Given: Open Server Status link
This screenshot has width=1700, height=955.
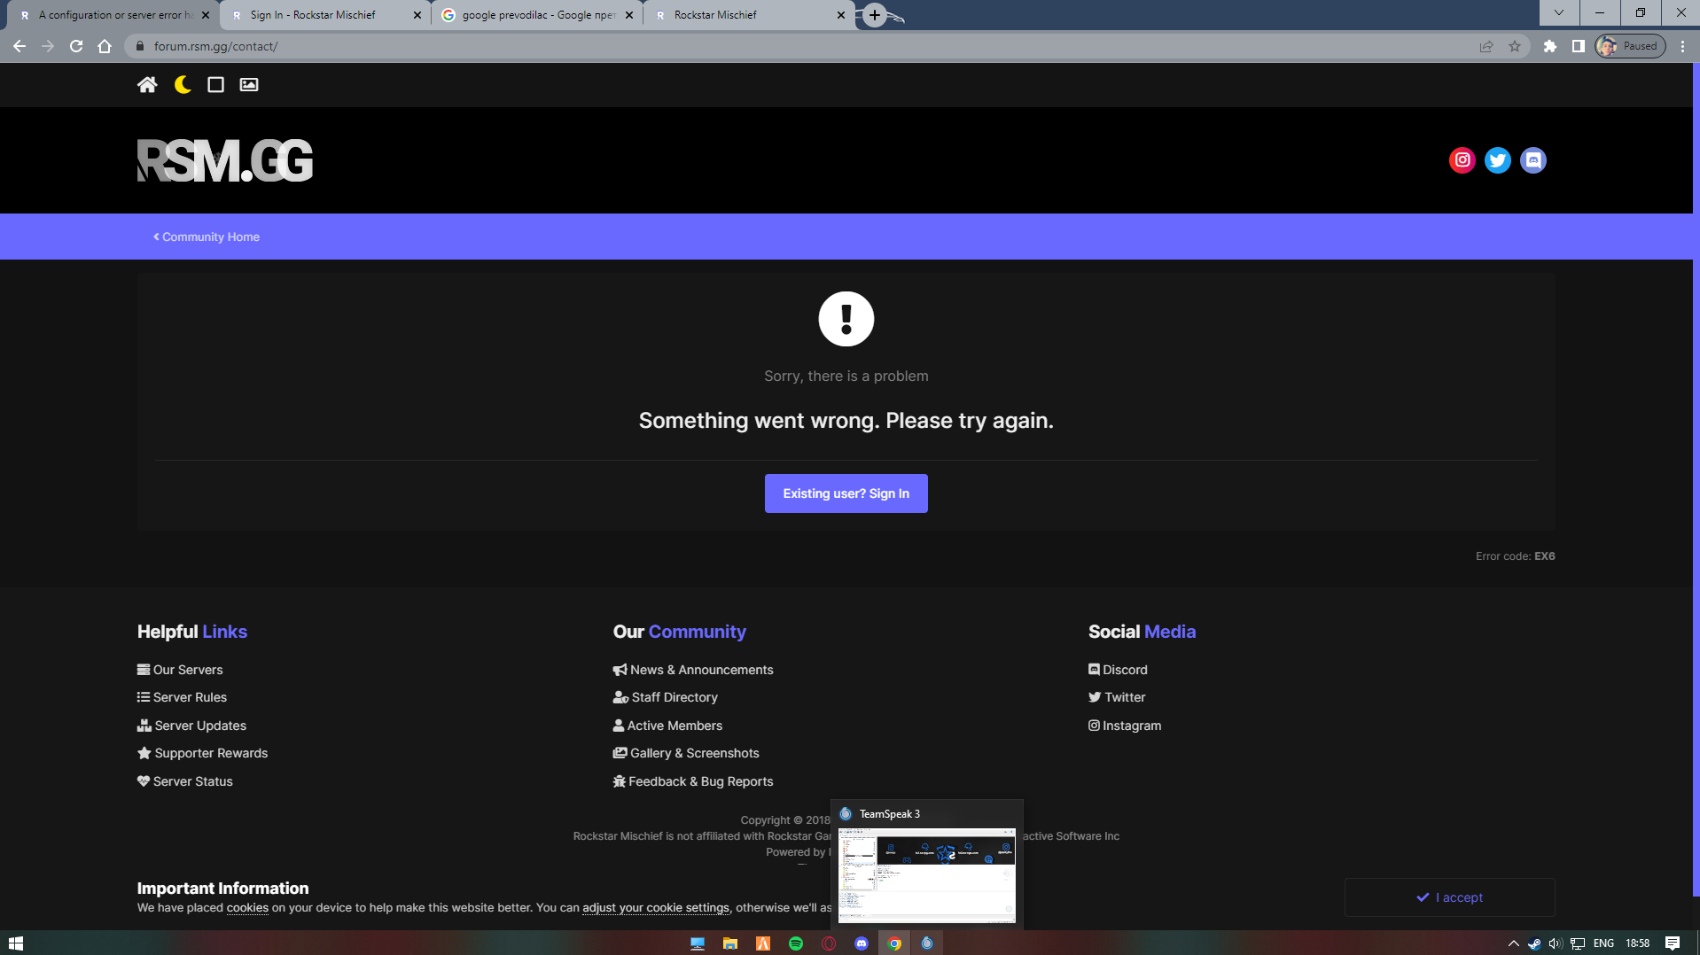Looking at the screenshot, I should coord(184,781).
